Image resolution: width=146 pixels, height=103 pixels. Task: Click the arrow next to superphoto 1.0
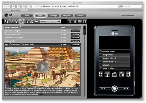101,58
